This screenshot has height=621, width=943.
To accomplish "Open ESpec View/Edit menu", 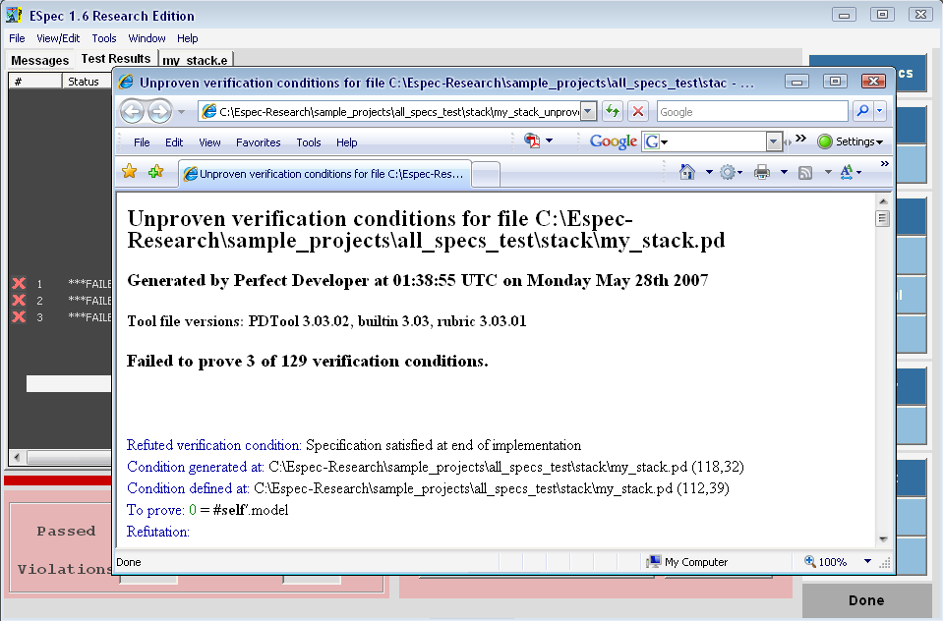I will (58, 38).
